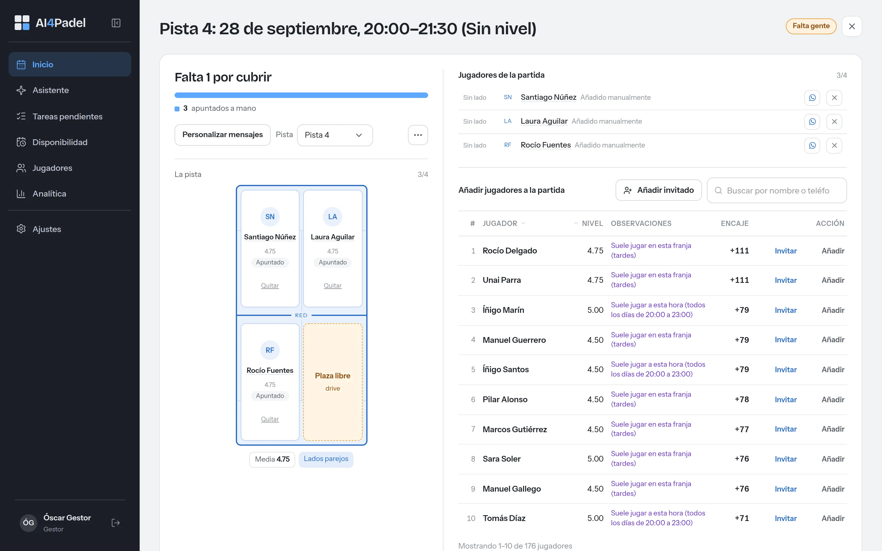Click the AI4Padel logo icon
This screenshot has height=551, width=882.
click(x=22, y=23)
